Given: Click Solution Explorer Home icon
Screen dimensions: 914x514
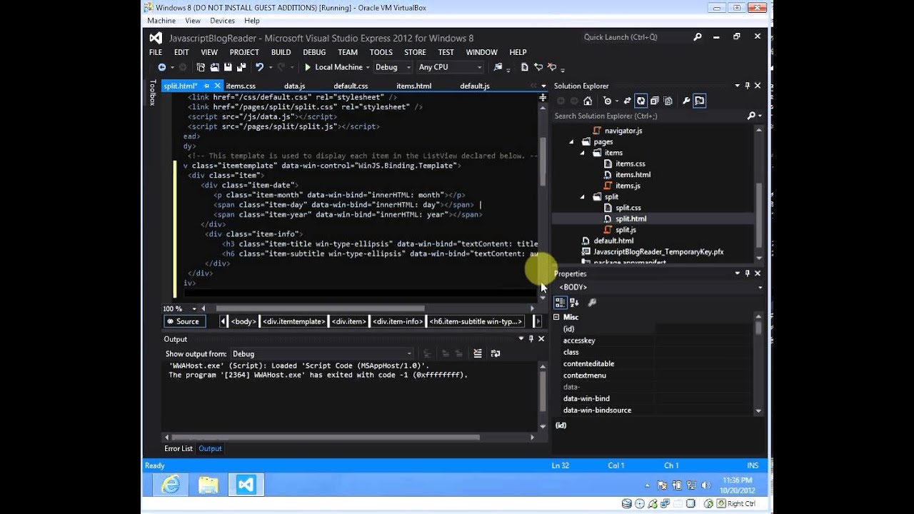Looking at the screenshot, I should click(x=588, y=101).
